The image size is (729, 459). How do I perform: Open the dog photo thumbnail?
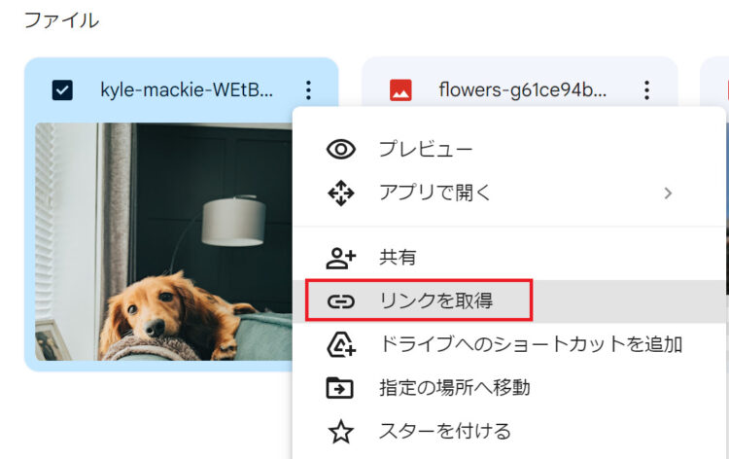click(163, 241)
